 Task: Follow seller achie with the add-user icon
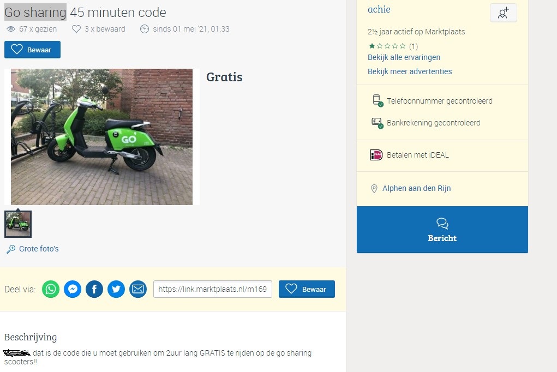[503, 13]
